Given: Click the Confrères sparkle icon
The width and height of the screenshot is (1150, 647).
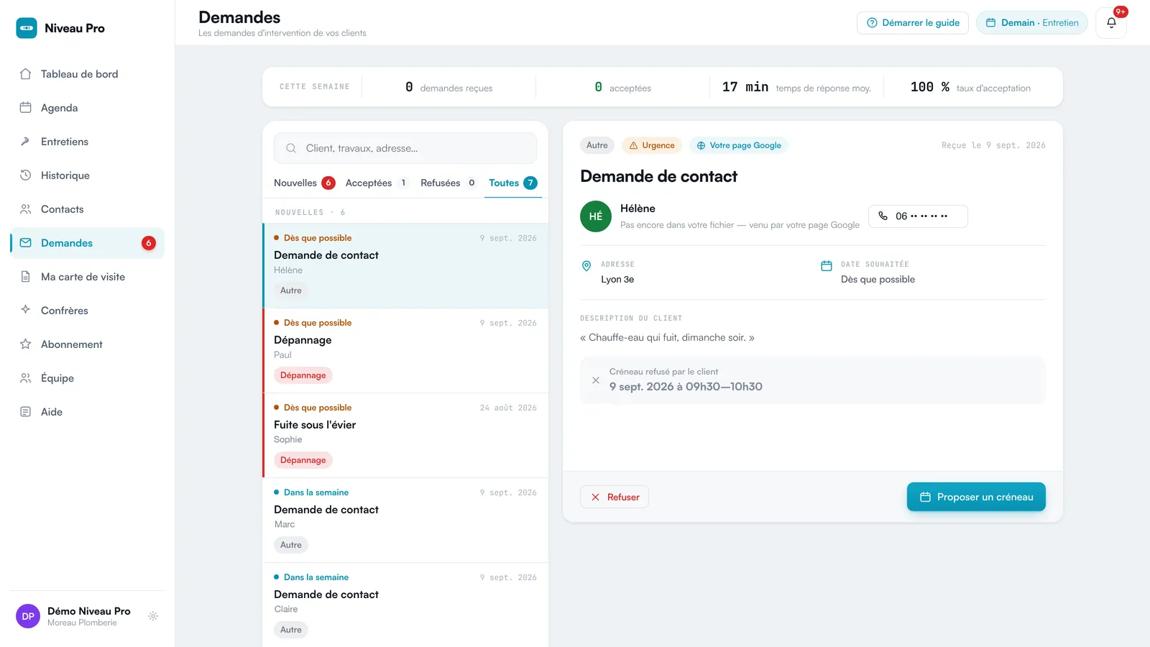Looking at the screenshot, I should click(26, 310).
